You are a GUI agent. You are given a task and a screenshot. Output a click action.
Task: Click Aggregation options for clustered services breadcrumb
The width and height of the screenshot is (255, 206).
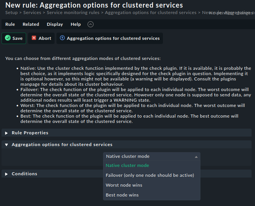point(150,13)
